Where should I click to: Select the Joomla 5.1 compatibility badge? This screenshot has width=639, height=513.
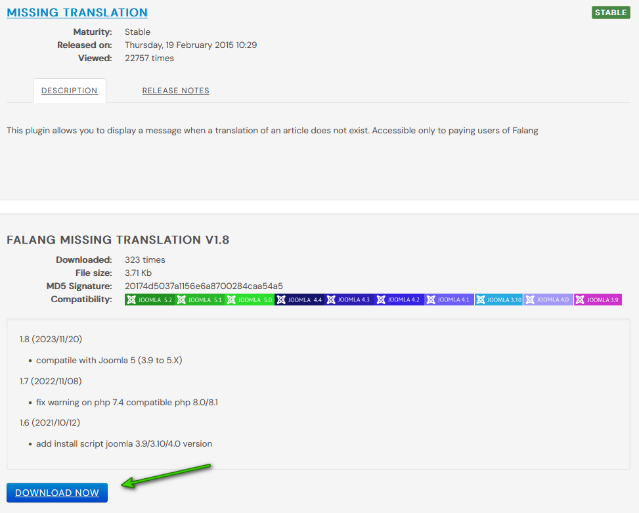point(200,300)
